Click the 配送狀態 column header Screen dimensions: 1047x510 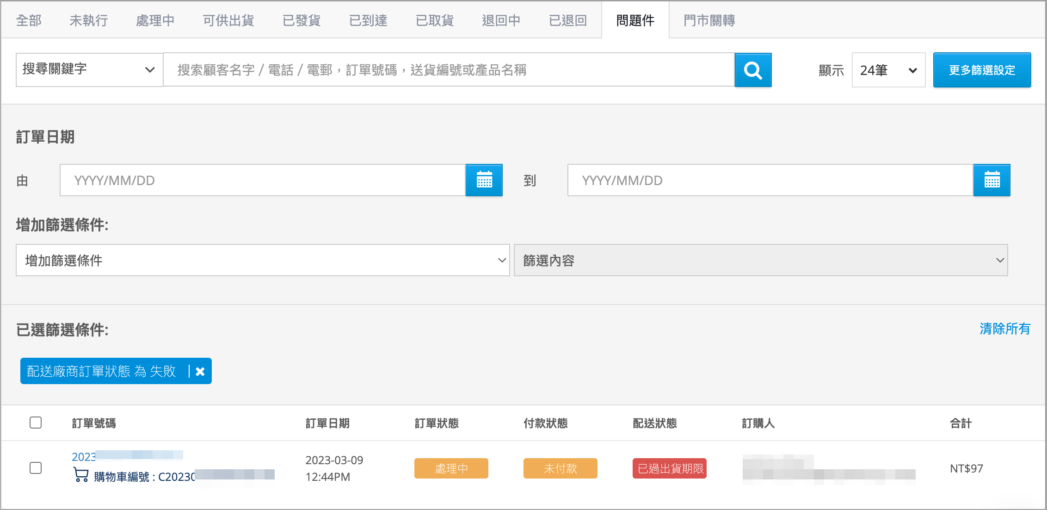point(655,423)
